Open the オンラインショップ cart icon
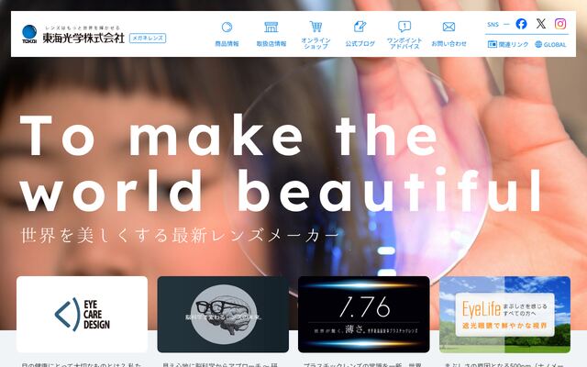Image resolution: width=587 pixels, height=367 pixels. [x=316, y=27]
